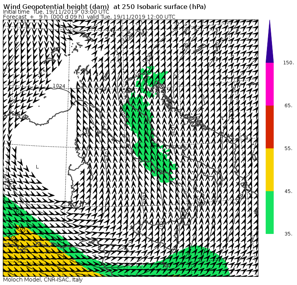297x285 pixels.
Task: Click the 'L' low pressure marker on the map
Action: (x=37, y=167)
